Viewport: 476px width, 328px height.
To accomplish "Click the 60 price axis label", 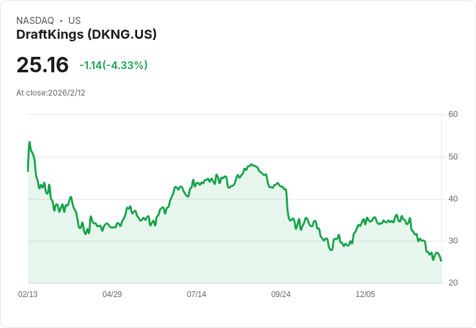I will click(453, 114).
